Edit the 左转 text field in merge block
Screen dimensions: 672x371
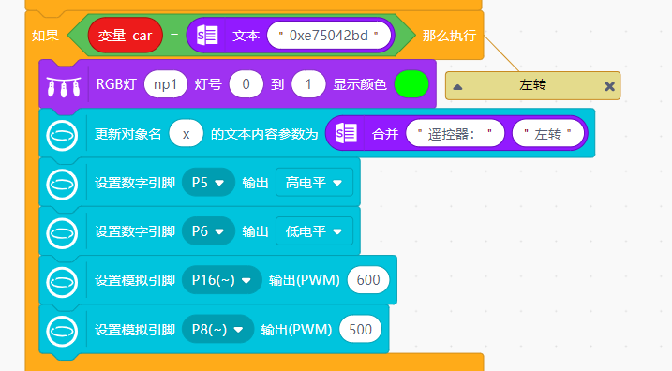[547, 134]
